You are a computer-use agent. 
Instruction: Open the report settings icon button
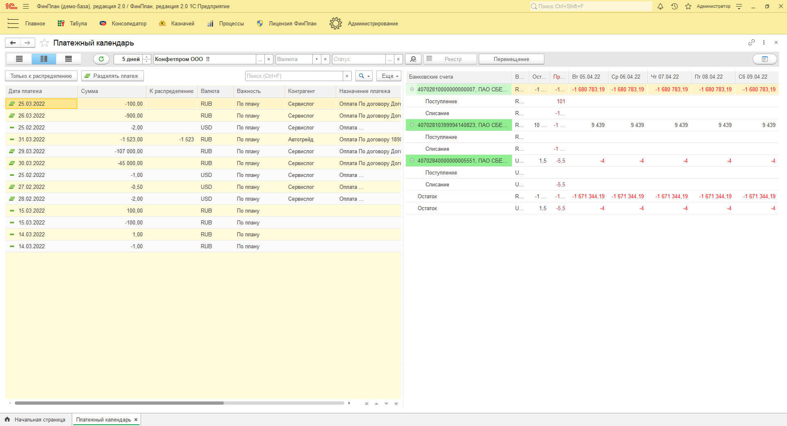[x=765, y=59]
